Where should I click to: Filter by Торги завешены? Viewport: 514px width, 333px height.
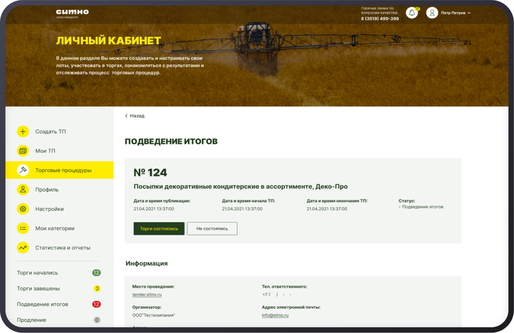38,288
